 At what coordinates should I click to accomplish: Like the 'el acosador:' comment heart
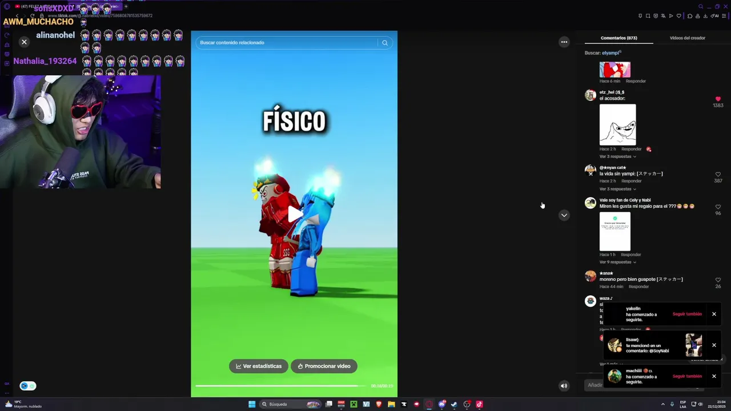coord(718,99)
